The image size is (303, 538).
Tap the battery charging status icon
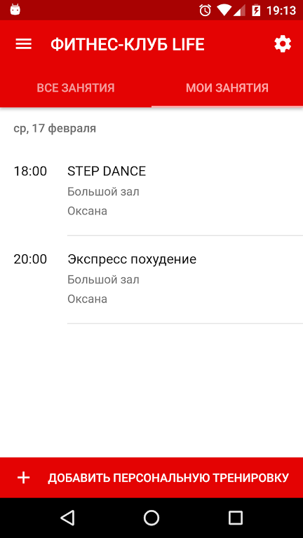point(256,11)
